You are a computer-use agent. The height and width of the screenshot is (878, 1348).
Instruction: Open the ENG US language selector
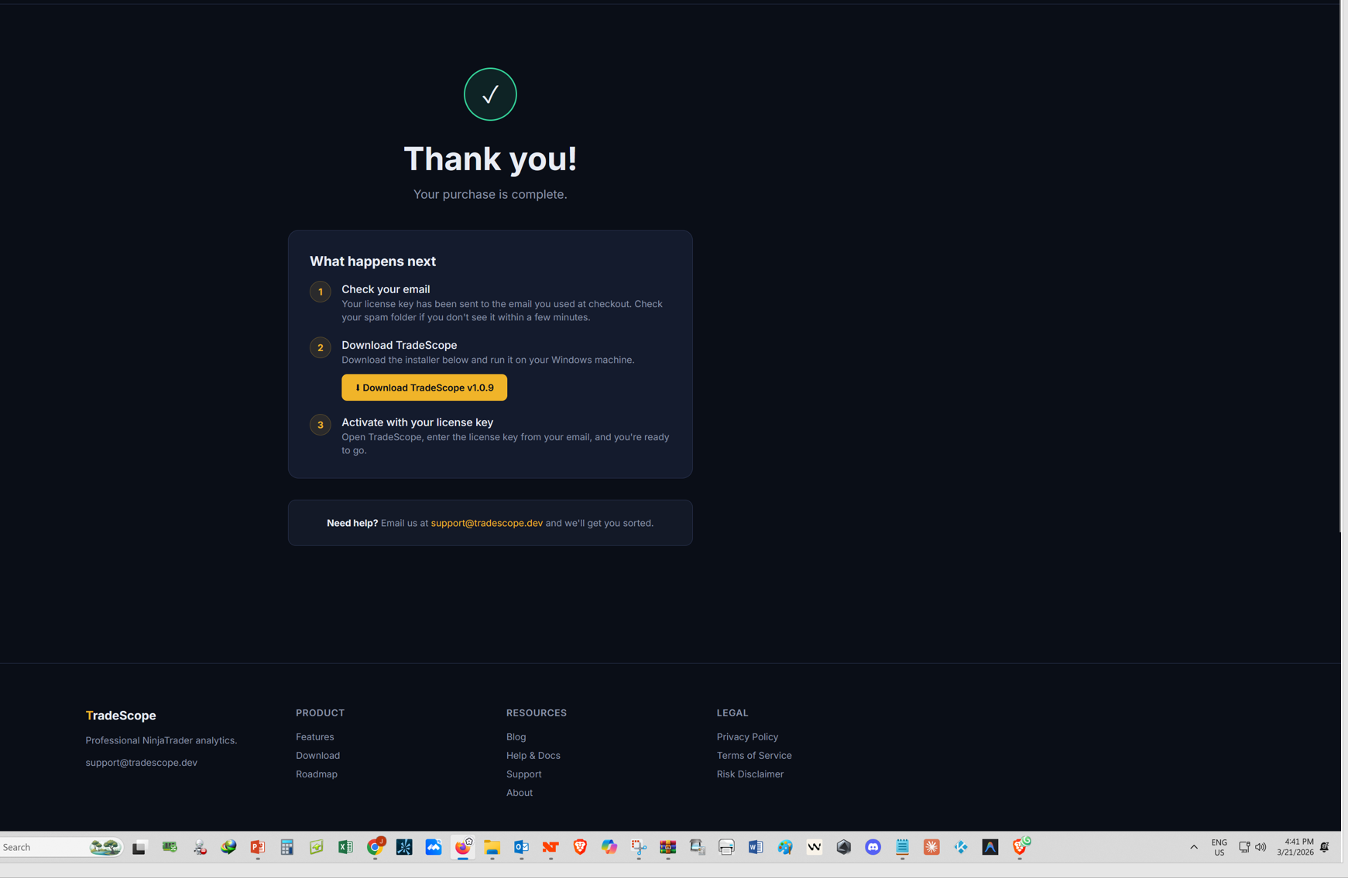pos(1219,847)
